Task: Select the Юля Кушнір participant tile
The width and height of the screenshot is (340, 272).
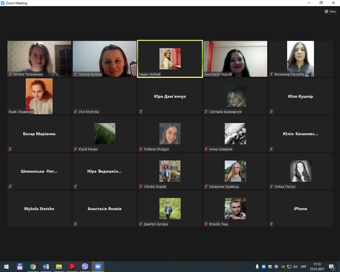Action: (x=301, y=96)
